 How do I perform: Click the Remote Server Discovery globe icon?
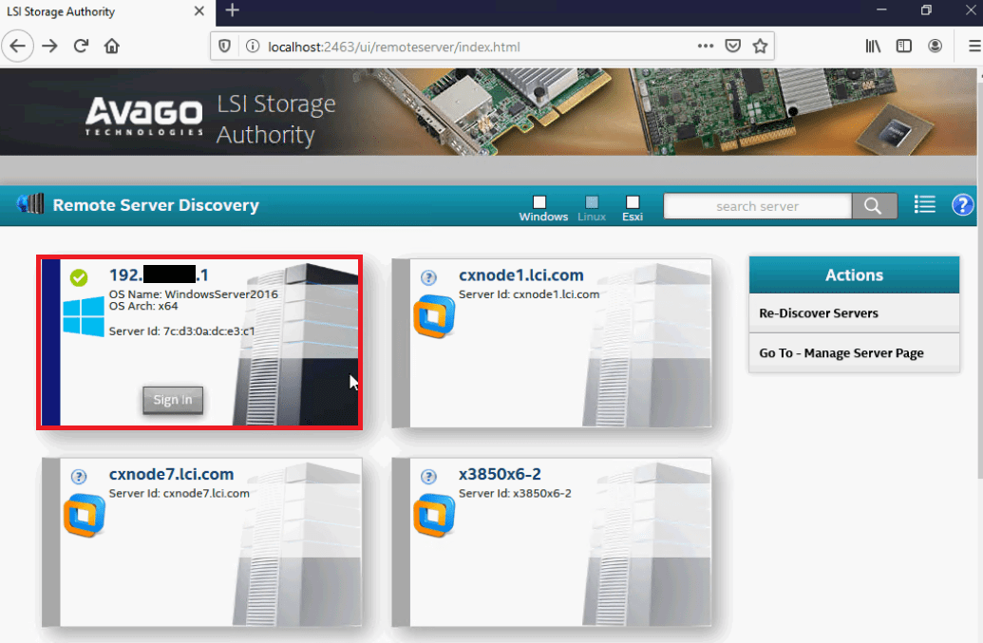click(30, 203)
